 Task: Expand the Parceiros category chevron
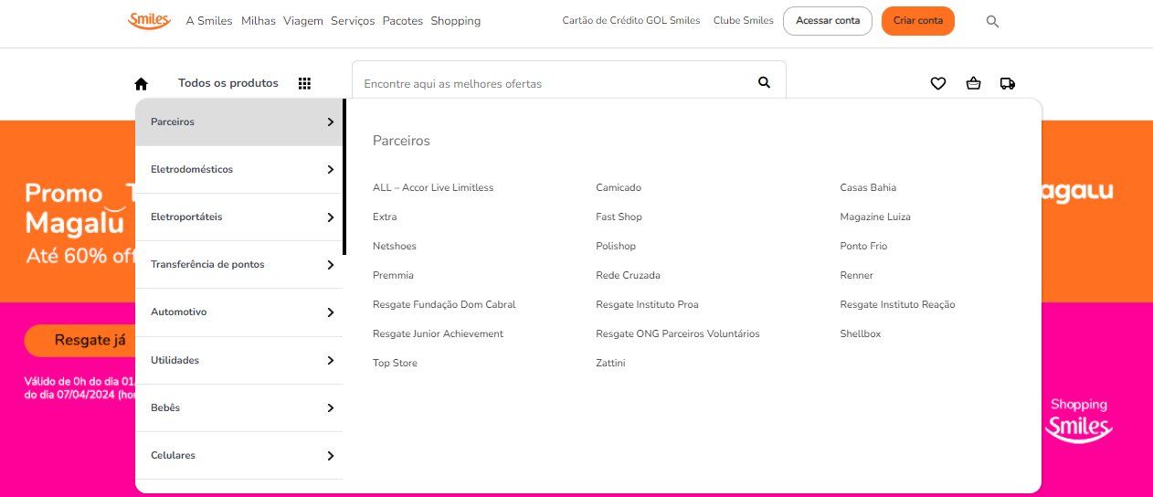pyautogui.click(x=331, y=122)
